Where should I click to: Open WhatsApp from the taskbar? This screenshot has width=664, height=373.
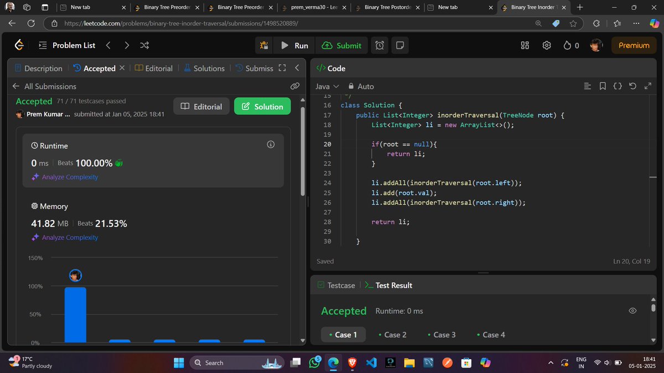click(x=314, y=363)
